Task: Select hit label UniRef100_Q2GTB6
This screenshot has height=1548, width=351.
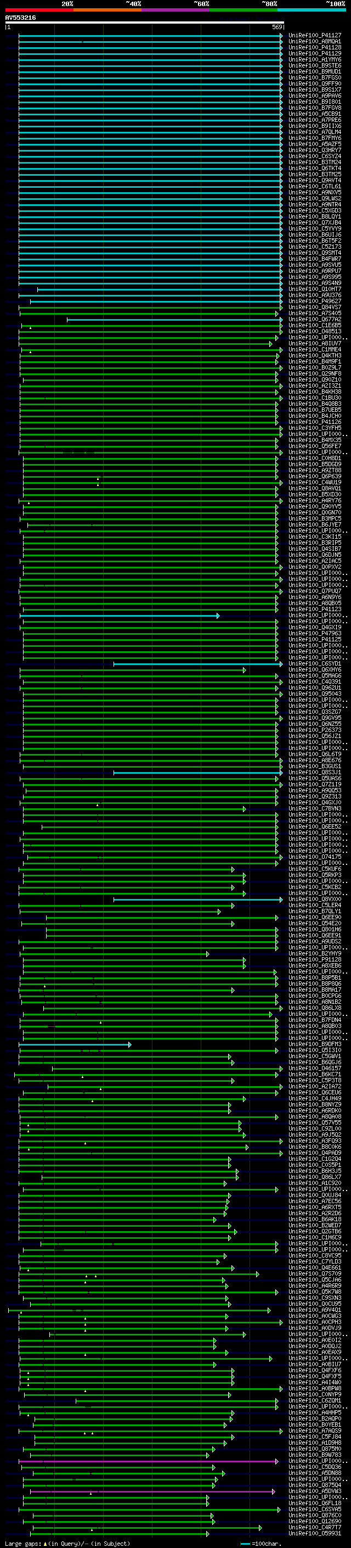Action: 315,1231
